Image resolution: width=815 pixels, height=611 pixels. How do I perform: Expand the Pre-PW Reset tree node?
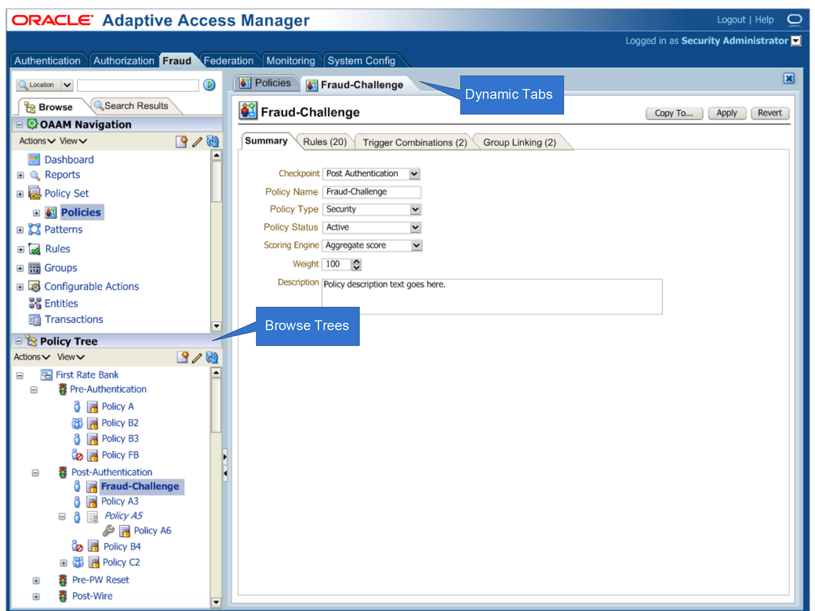click(x=36, y=580)
